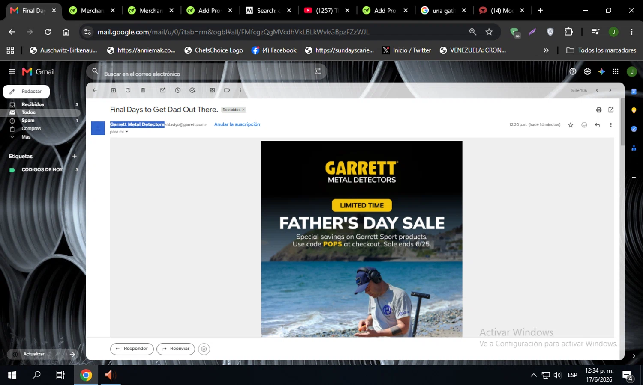Mark the email as unread
Viewport: 643px width, 385px height.
tap(163, 90)
